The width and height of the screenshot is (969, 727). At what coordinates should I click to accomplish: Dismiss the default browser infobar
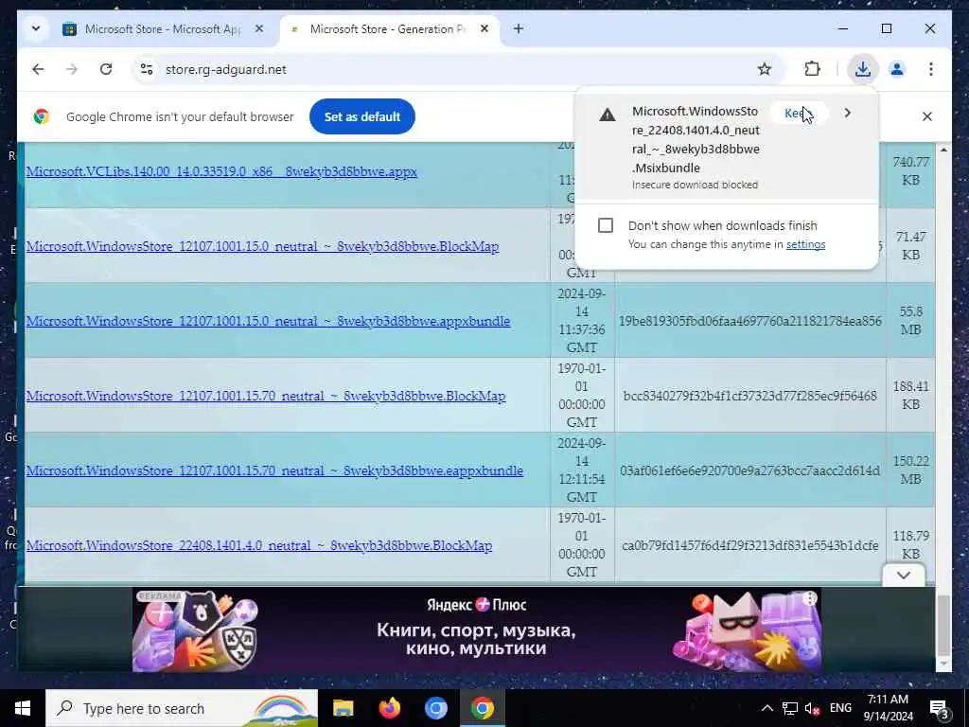click(x=927, y=116)
